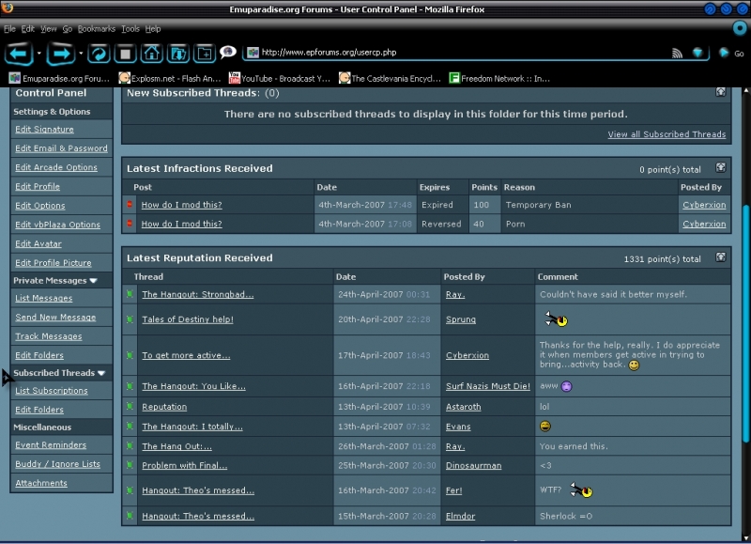Collapse the New Subscribed Threads panel
This screenshot has width=751, height=544.
pos(720,92)
